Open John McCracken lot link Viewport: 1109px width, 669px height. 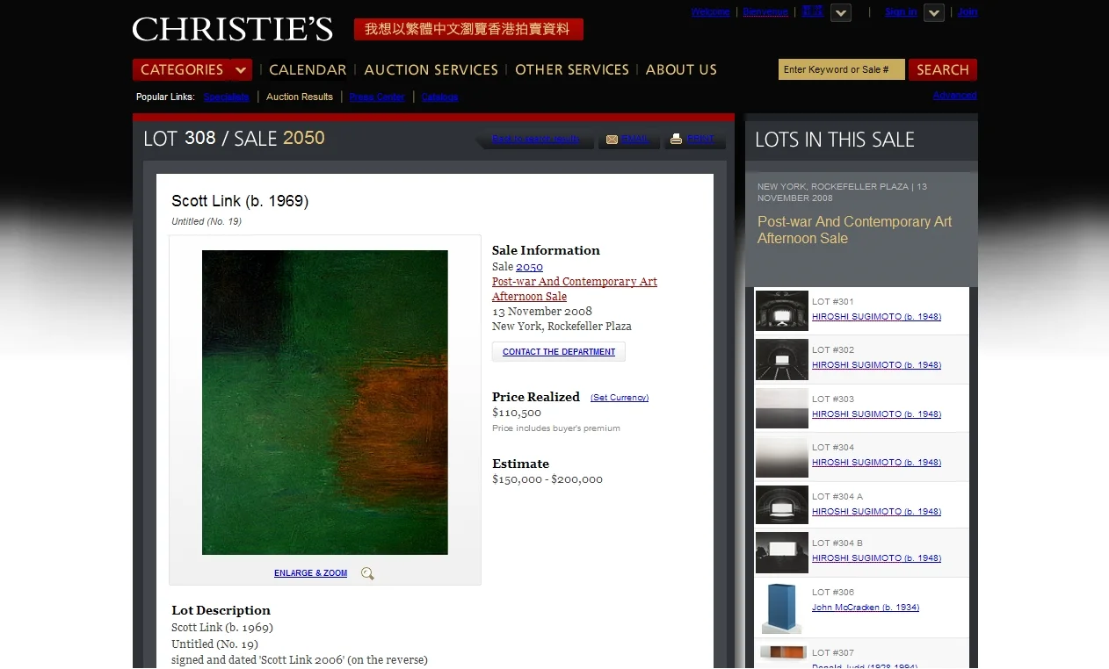[x=866, y=608]
